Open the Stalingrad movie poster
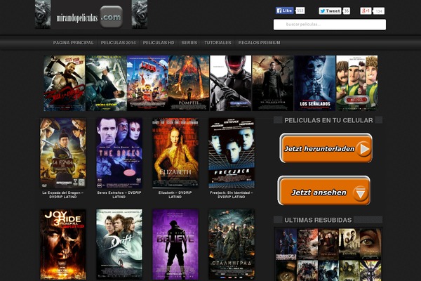 click(232, 244)
